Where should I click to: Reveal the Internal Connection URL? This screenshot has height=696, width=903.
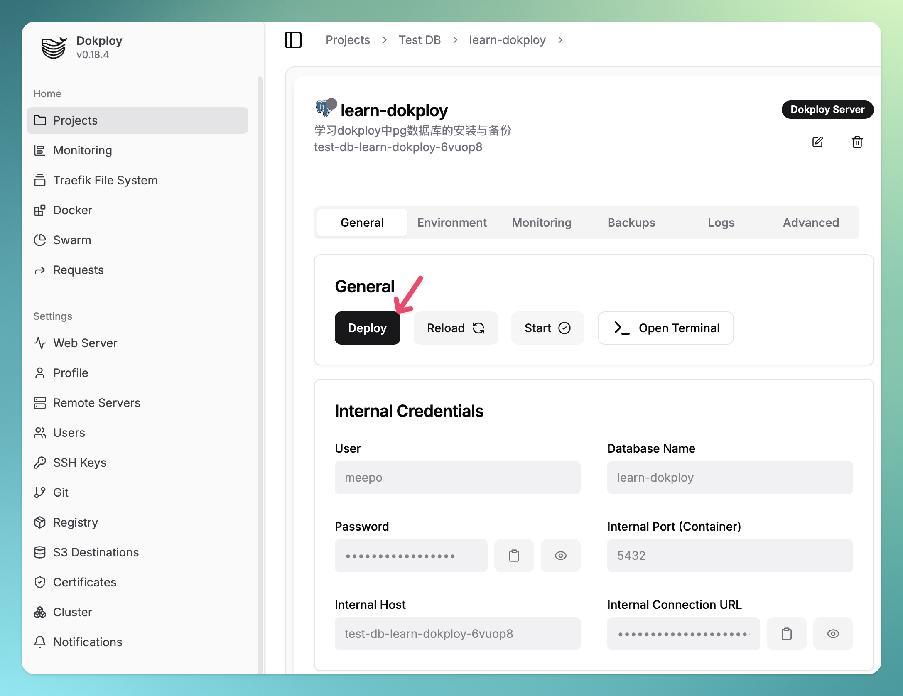click(833, 634)
